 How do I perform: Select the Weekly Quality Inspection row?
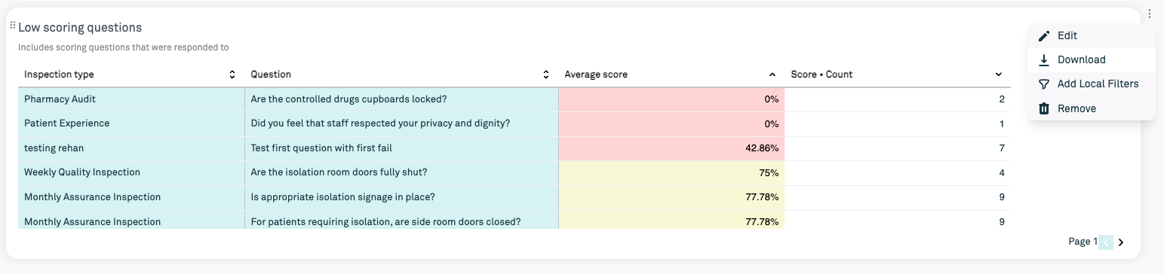pos(514,172)
